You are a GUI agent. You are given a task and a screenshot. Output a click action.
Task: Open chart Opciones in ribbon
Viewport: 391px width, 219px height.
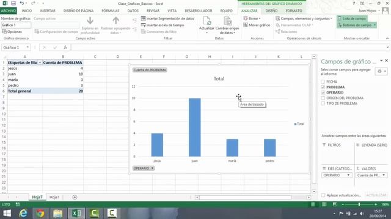click(x=12, y=32)
